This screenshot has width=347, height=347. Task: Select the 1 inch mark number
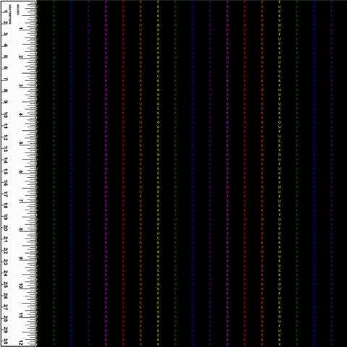coord(21,29)
